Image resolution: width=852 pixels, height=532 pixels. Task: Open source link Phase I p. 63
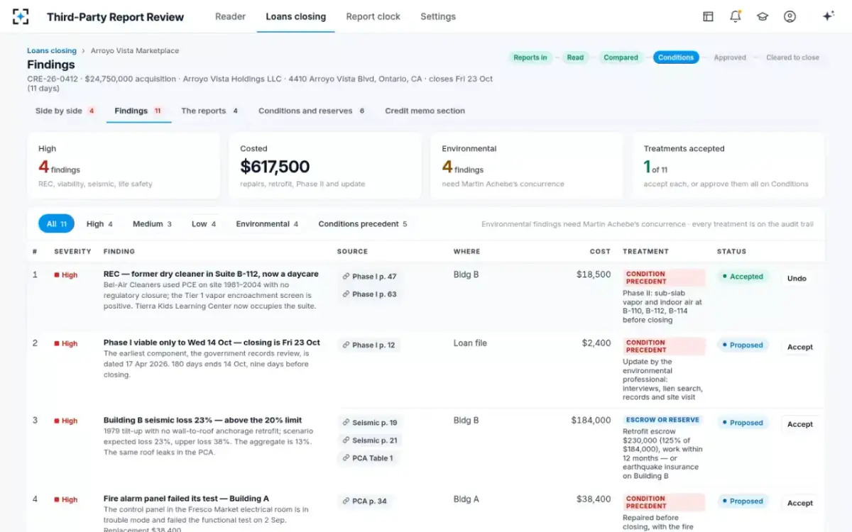[x=369, y=294]
